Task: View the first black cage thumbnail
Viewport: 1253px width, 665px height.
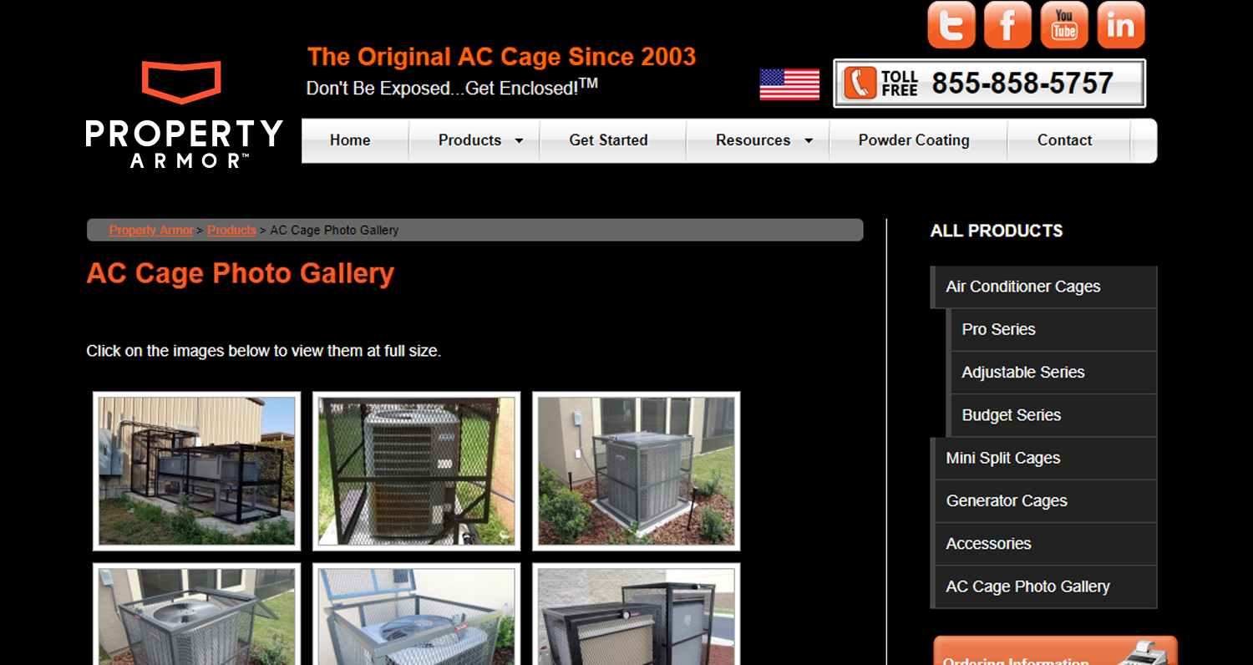Action: [196, 471]
